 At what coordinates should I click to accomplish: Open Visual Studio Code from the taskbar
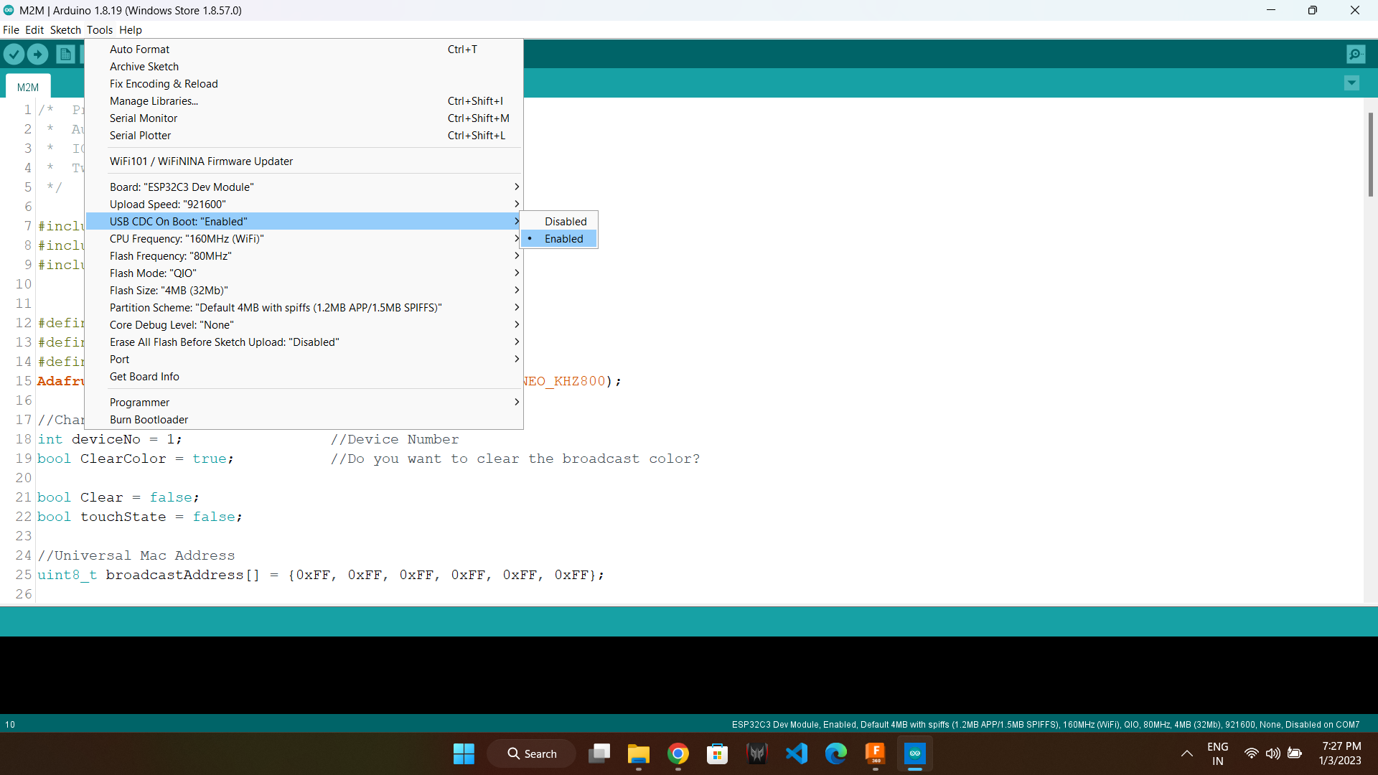click(x=797, y=753)
